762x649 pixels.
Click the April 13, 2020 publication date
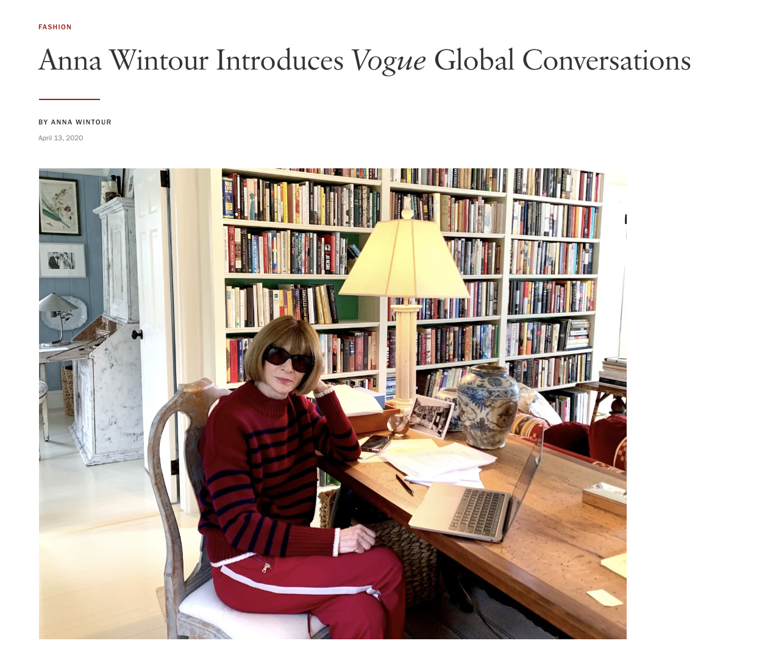click(x=60, y=138)
